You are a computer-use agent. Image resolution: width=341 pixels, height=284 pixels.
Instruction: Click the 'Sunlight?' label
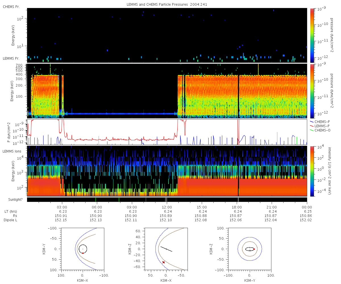point(15,199)
